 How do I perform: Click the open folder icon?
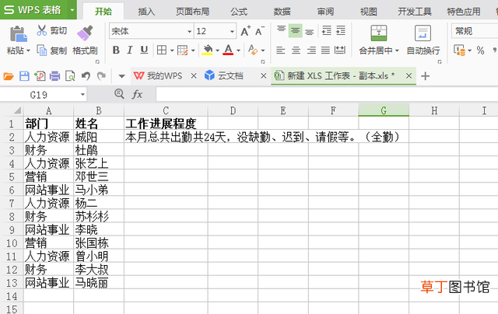[x=9, y=76]
